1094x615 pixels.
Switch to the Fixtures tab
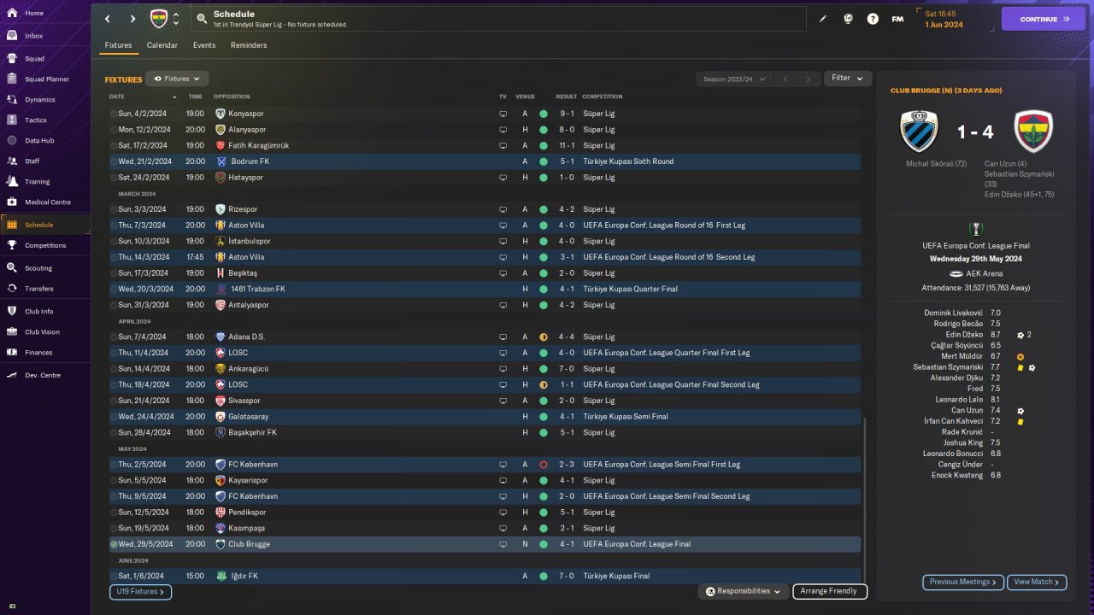(118, 45)
